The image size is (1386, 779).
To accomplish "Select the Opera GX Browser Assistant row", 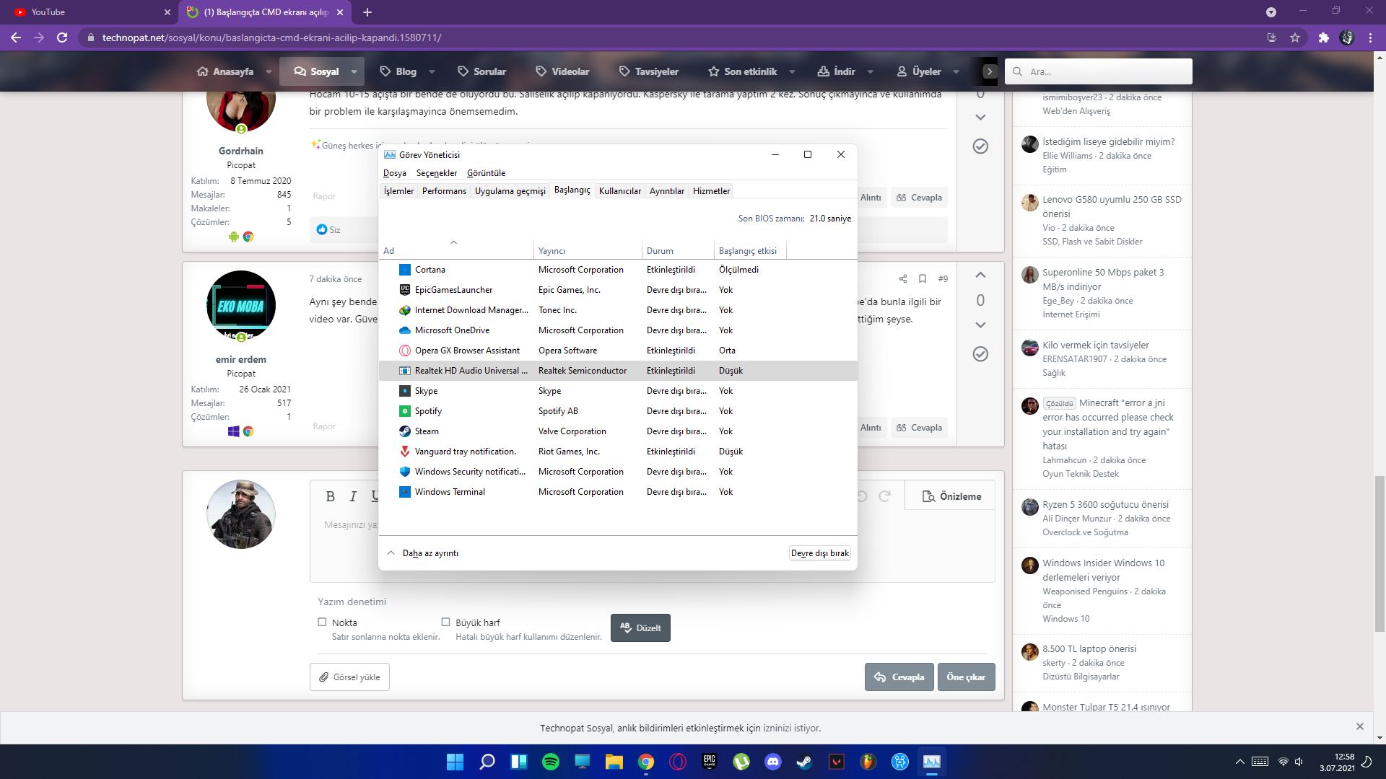I will click(x=467, y=351).
